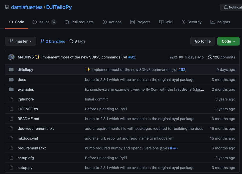Open setup.py row commit message
This screenshot has width=242, height=174.
(140, 168)
